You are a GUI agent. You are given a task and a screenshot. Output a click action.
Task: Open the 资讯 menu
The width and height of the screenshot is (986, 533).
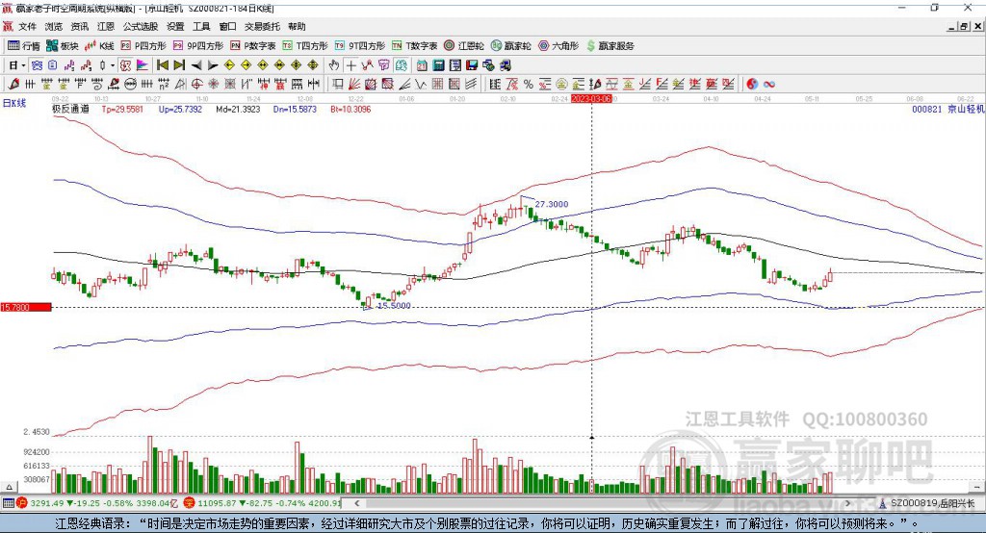80,26
